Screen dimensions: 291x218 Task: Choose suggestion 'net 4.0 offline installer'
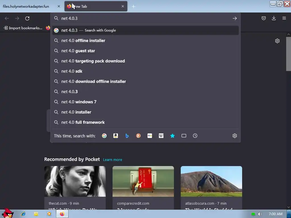[x=145, y=40]
